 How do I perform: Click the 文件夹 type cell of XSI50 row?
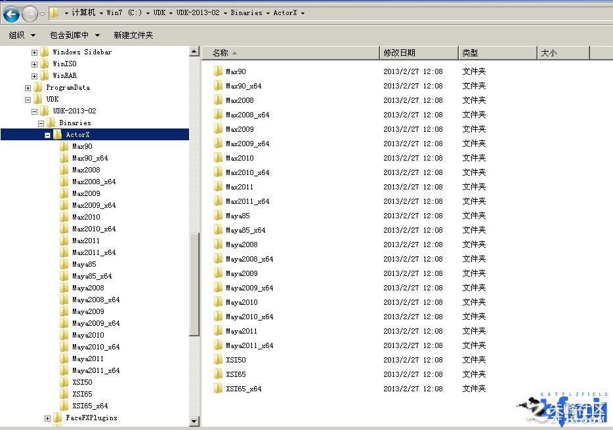point(474,360)
